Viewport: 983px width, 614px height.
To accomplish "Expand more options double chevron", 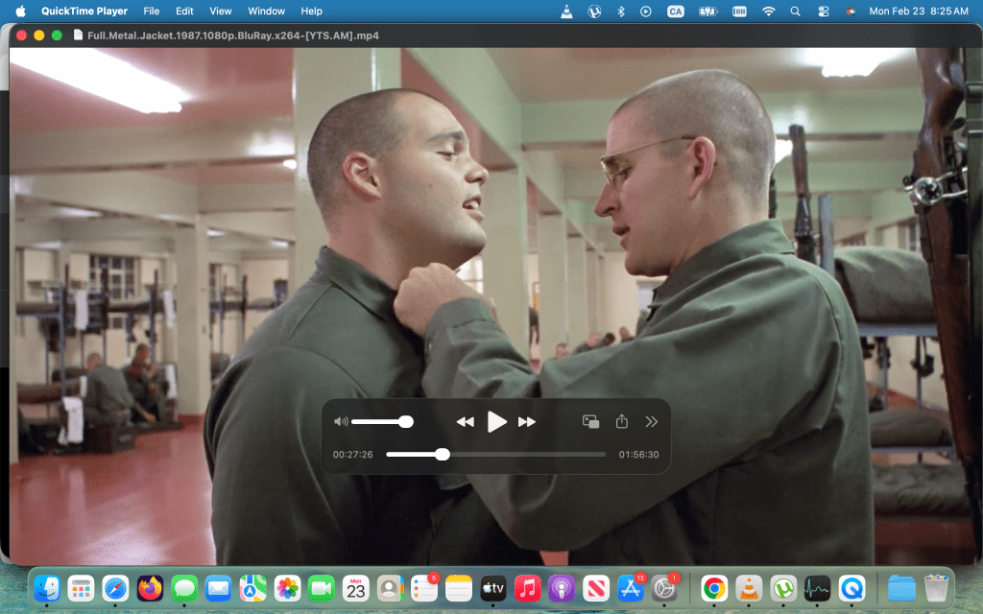I will point(652,422).
